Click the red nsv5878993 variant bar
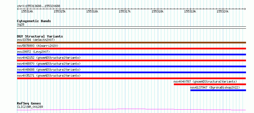254x113 pixels. pos(131,49)
